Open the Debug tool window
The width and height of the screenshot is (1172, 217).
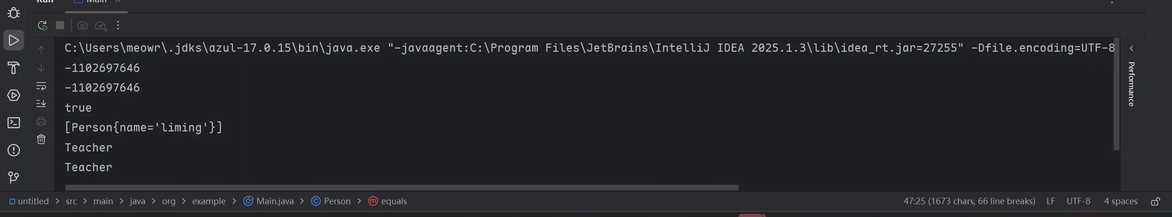[14, 13]
